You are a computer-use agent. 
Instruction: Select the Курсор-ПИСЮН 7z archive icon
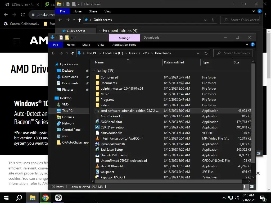click(x=97, y=177)
